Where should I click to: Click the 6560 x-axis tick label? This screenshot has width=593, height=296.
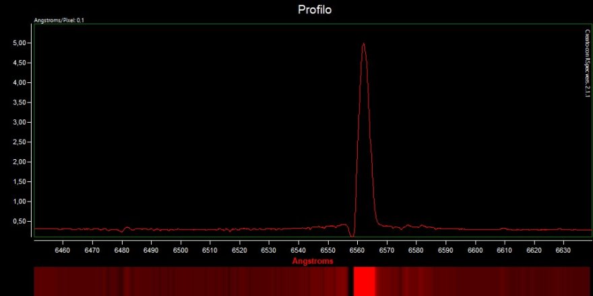[357, 250]
